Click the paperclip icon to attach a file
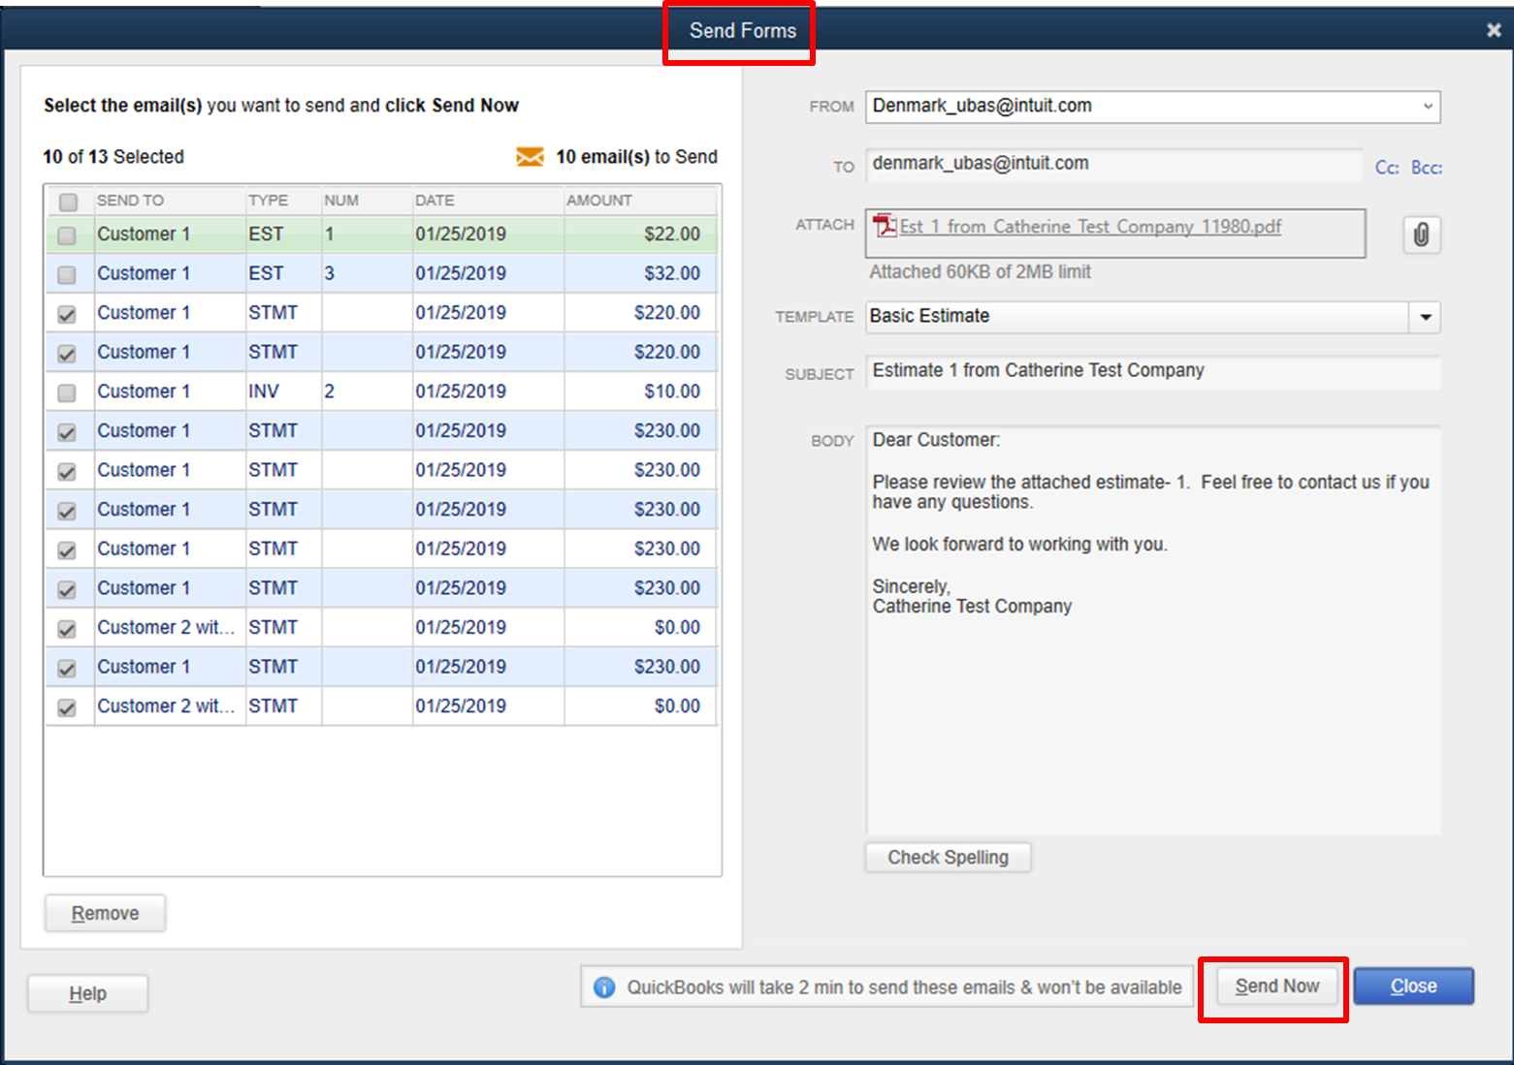The height and width of the screenshot is (1065, 1514). point(1422,234)
